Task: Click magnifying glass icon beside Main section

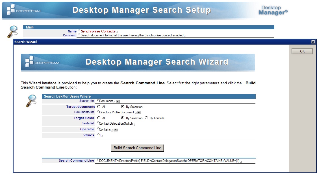Action: (x=13, y=32)
